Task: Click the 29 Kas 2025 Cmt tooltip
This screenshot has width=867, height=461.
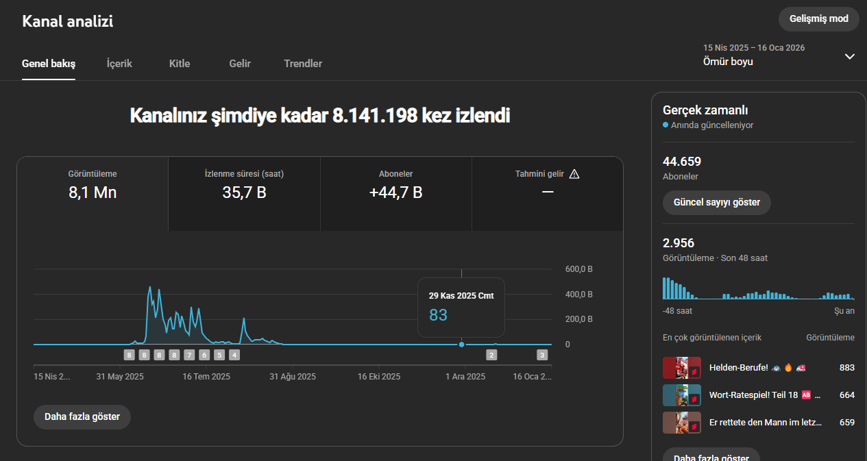Action: point(461,307)
